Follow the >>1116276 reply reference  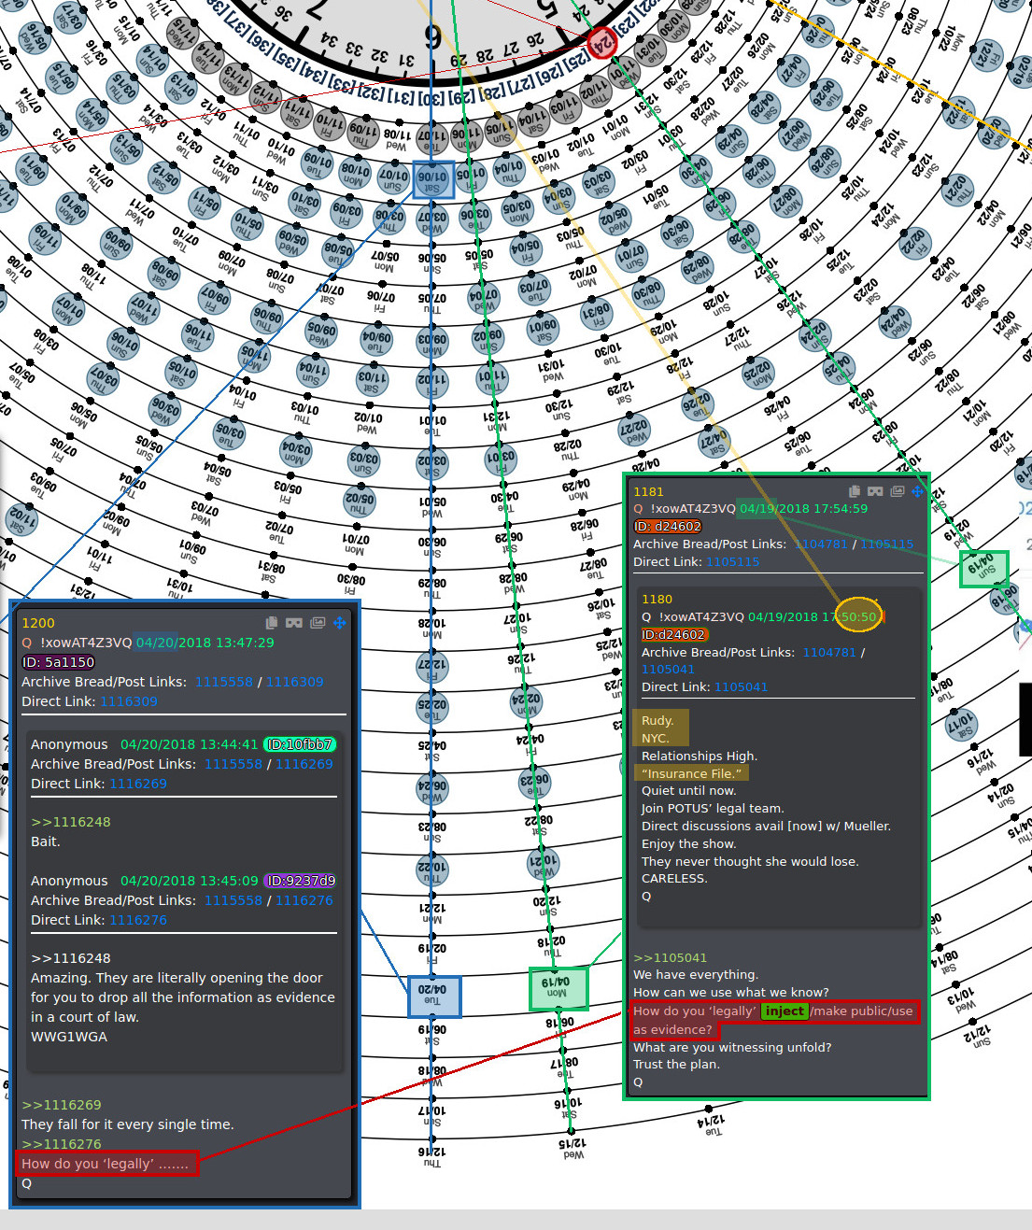click(x=62, y=1144)
